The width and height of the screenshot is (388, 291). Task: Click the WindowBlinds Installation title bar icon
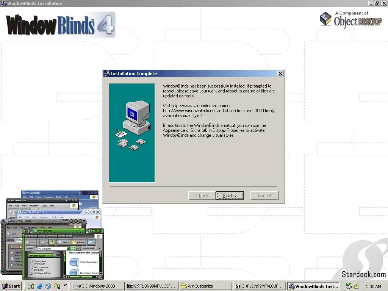pyautogui.click(x=3, y=3)
